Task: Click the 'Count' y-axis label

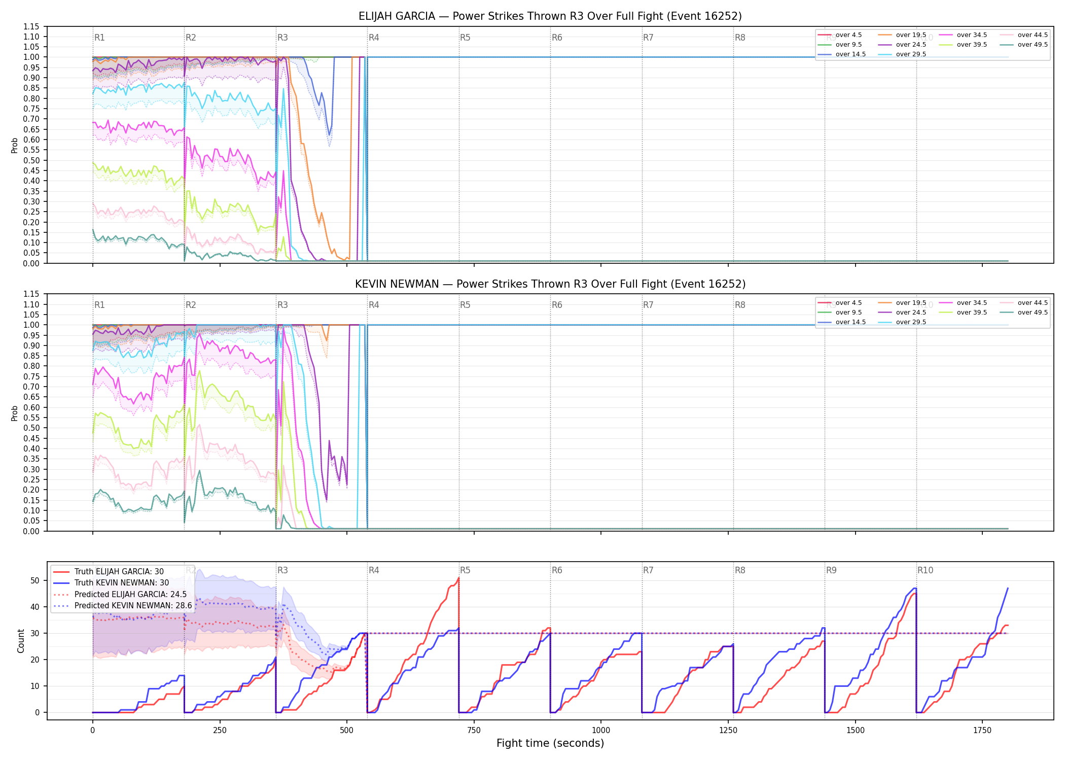Action: (x=21, y=641)
